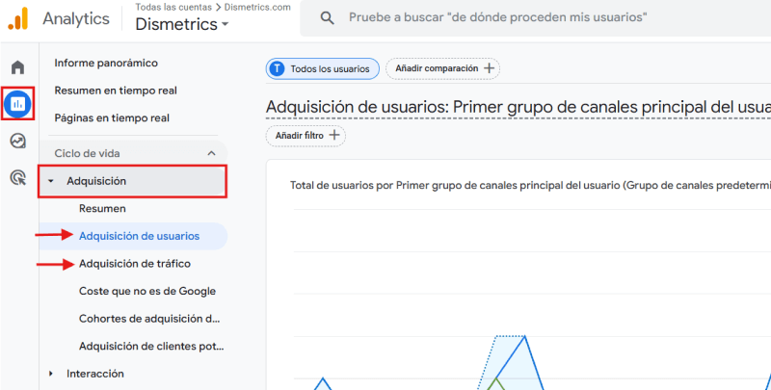
Task: Open Coste que no es de Google
Action: (x=147, y=291)
